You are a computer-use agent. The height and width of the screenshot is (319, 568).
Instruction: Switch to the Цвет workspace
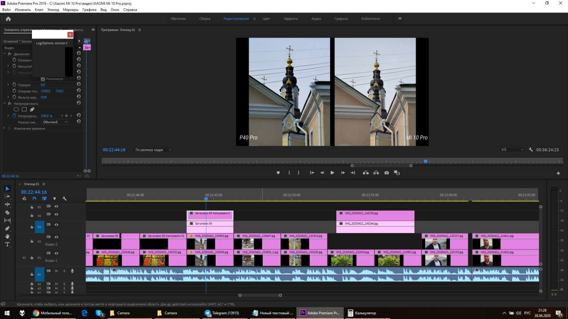click(266, 19)
